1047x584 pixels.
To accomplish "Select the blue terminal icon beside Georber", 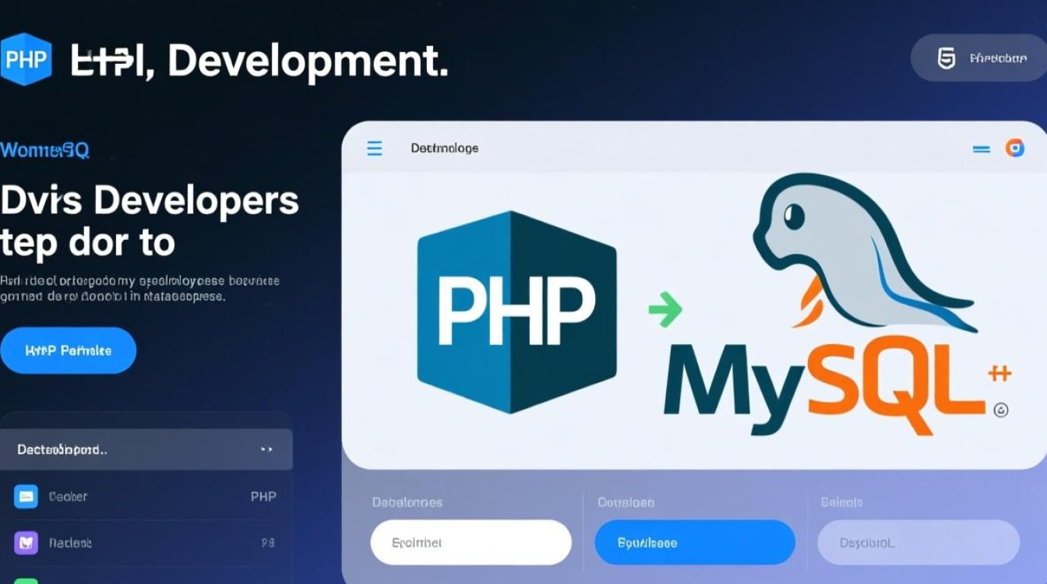I will point(26,496).
